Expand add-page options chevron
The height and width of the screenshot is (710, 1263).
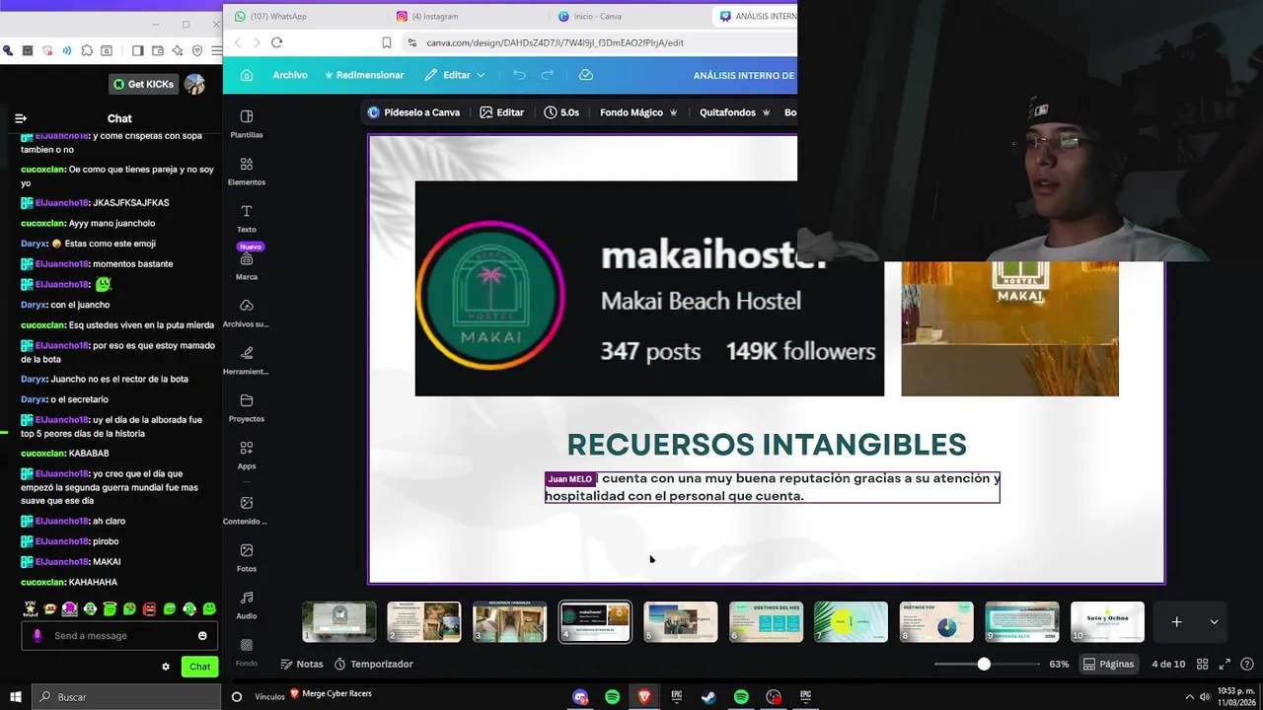(1214, 621)
